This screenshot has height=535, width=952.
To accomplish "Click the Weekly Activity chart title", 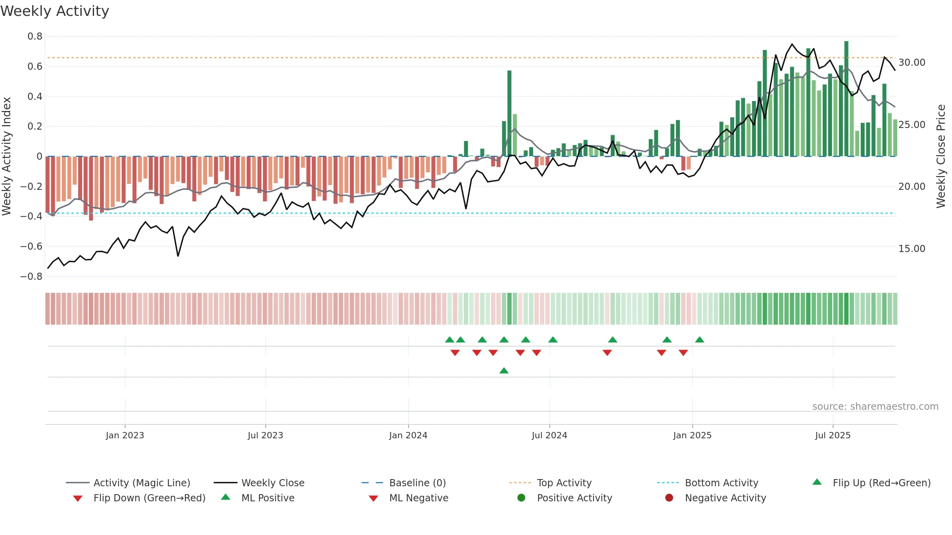I will 55,11.
